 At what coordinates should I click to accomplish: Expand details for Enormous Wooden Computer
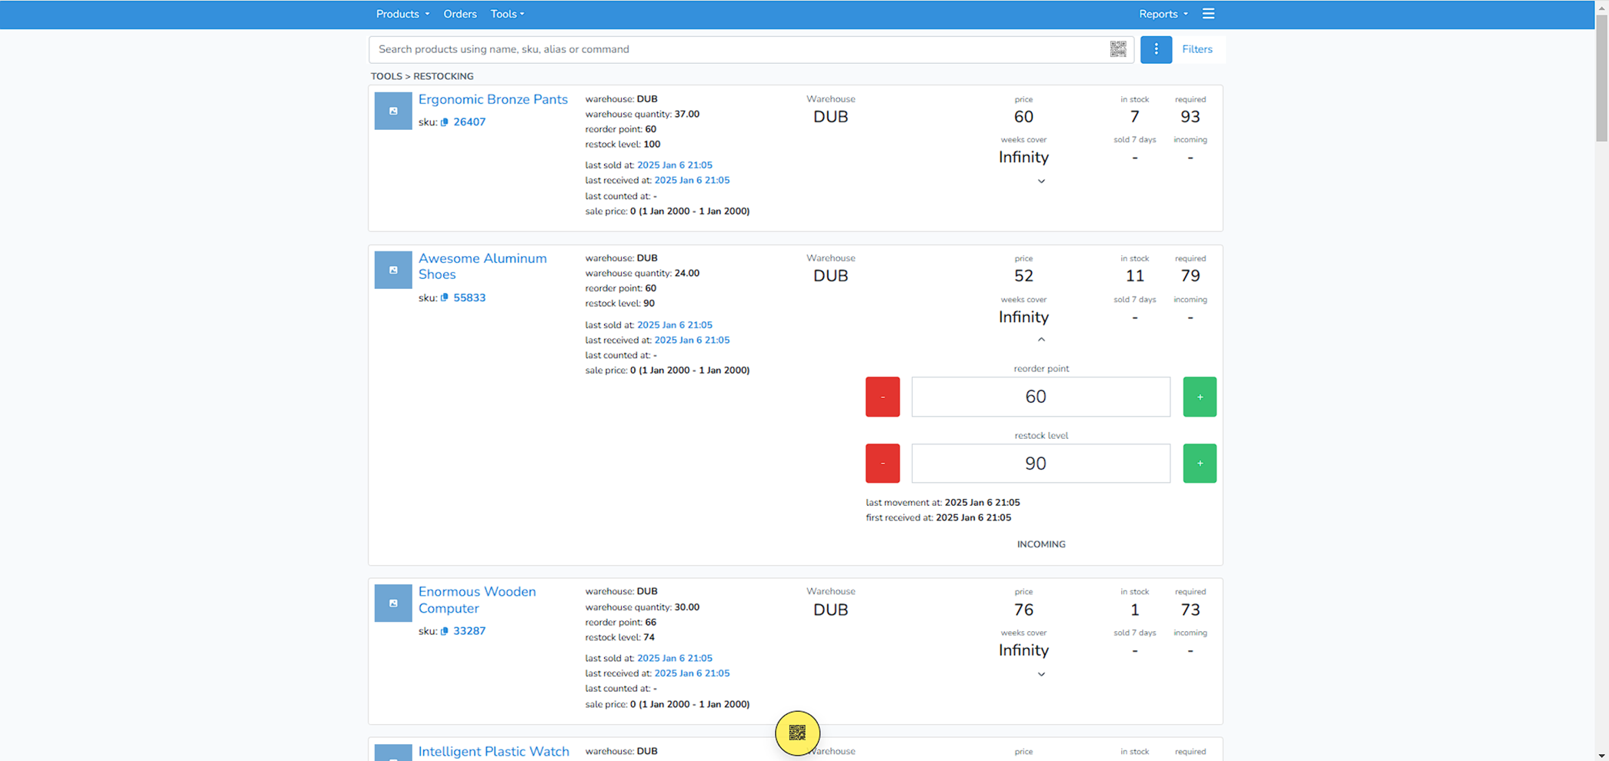tap(1041, 674)
